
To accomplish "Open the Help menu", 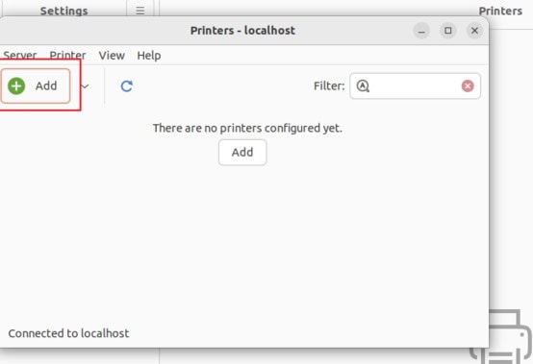I will pyautogui.click(x=149, y=56).
